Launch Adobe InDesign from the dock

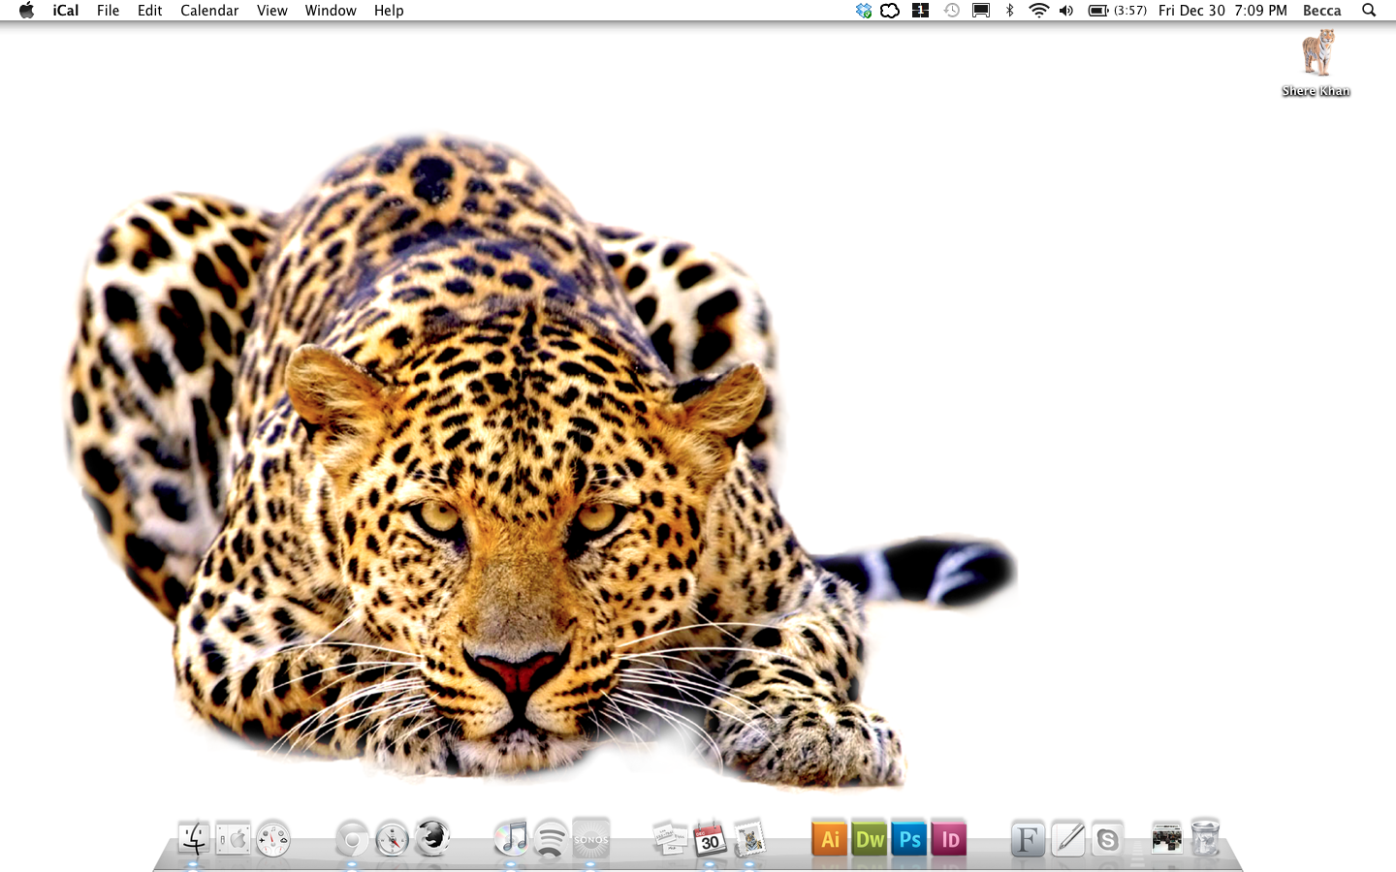point(949,839)
